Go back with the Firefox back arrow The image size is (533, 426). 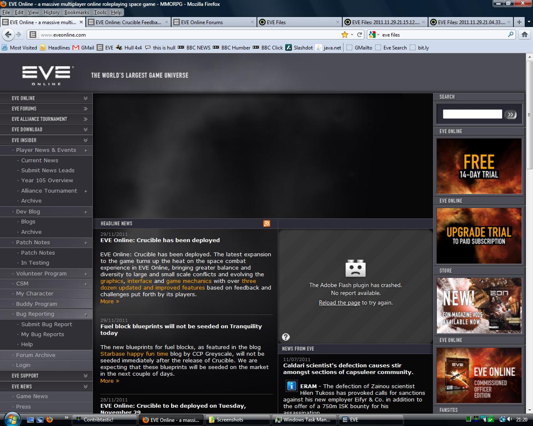point(8,35)
